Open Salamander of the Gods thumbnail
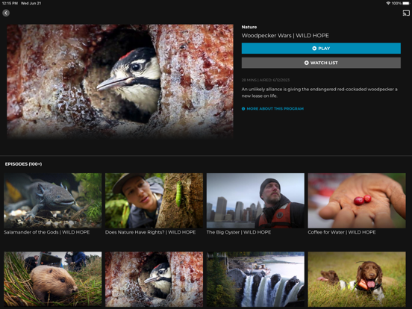Screen dimensions: 412x309 pyautogui.click(x=52, y=201)
